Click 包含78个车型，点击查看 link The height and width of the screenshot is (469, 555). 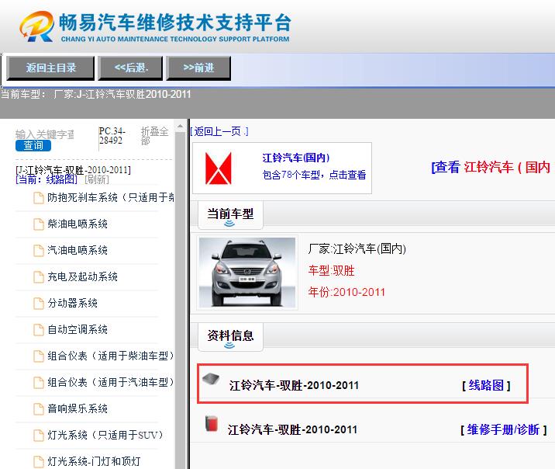314,175
